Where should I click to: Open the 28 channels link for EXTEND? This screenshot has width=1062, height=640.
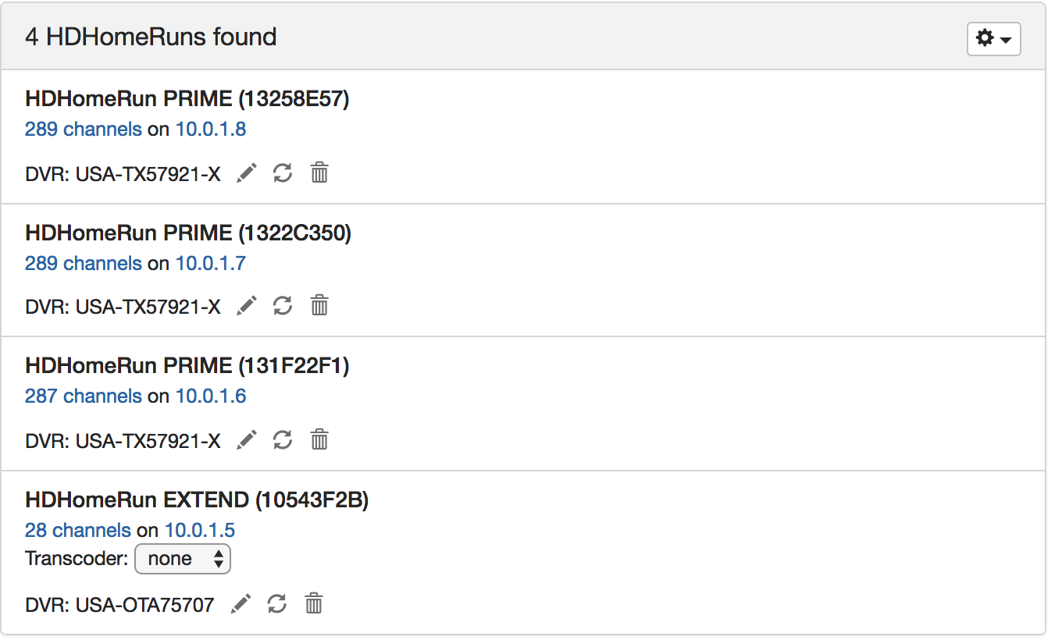click(x=78, y=531)
